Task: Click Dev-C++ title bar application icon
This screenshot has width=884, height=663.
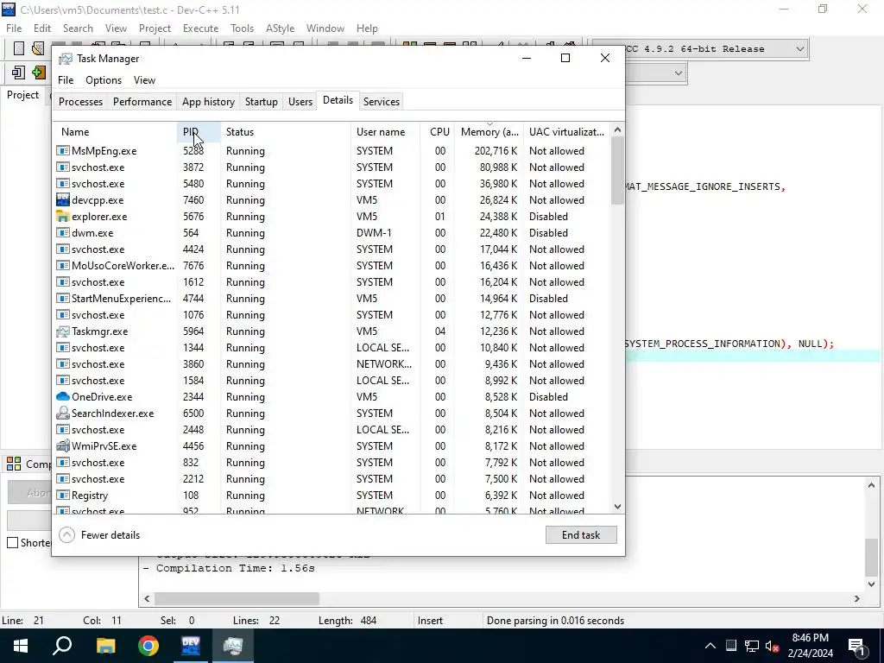Action: tap(9, 9)
